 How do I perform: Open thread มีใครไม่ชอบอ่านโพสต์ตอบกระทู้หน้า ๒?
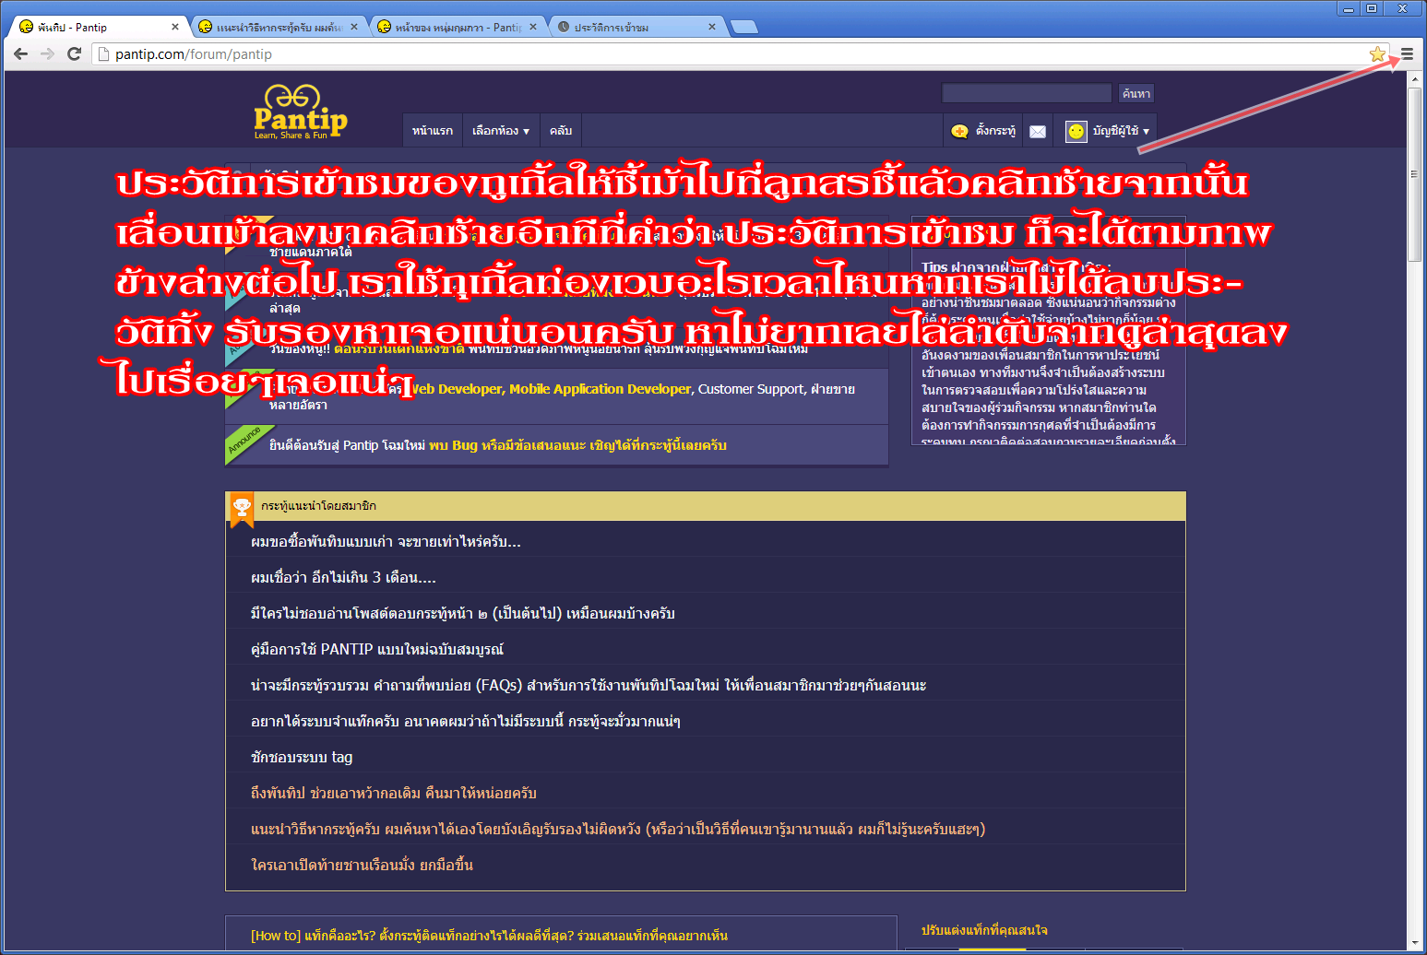[x=463, y=614]
